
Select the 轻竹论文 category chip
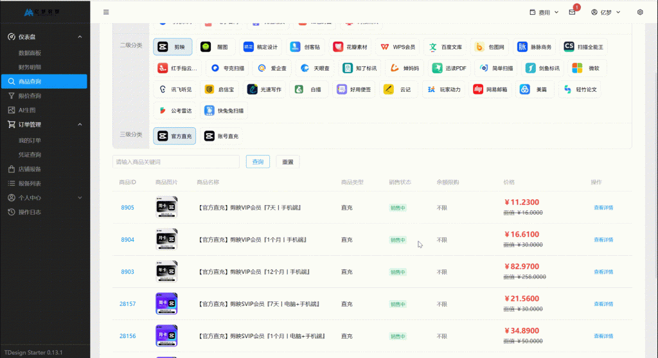[x=580, y=89]
